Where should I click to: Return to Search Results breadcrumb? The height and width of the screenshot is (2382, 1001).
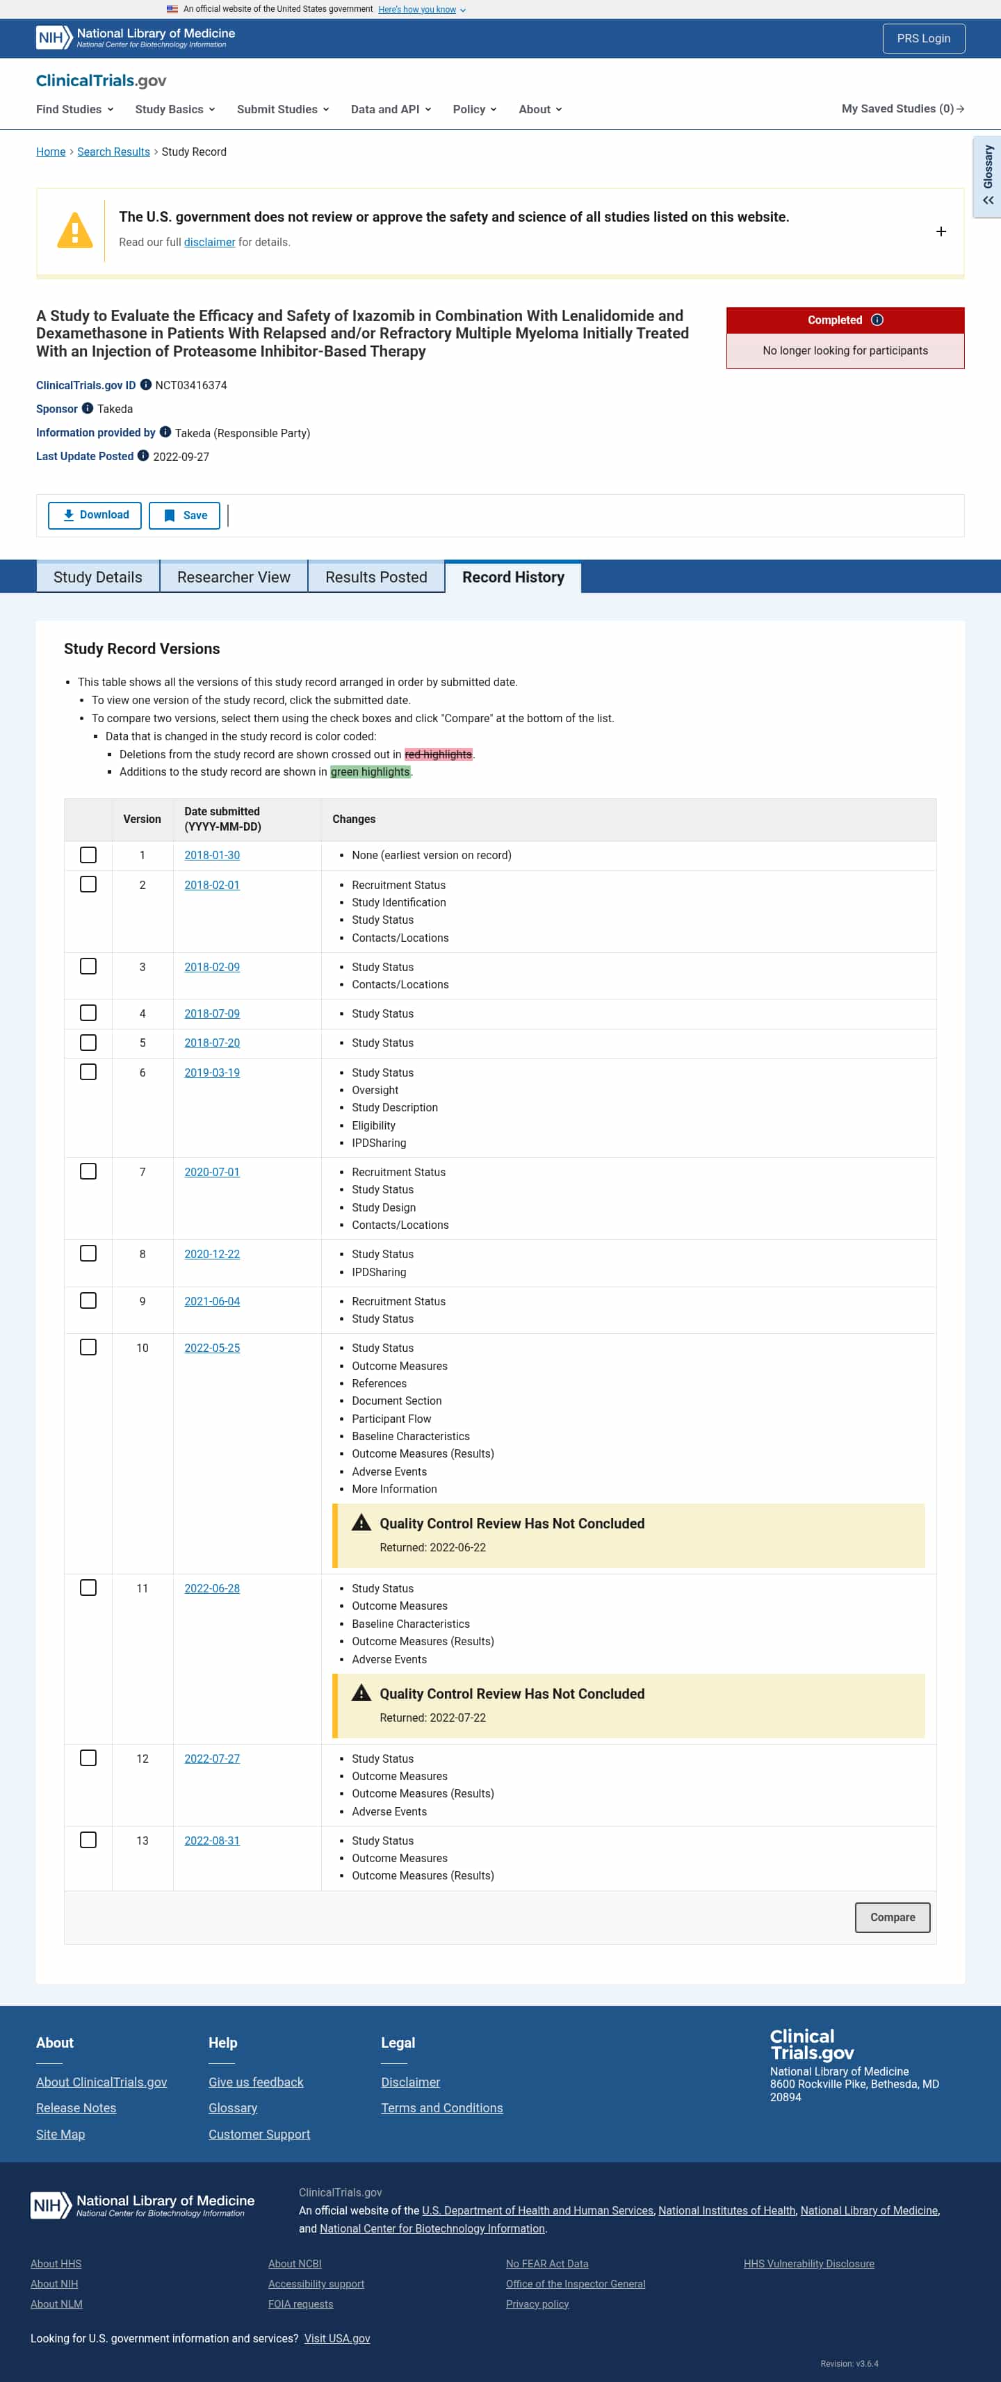[114, 152]
